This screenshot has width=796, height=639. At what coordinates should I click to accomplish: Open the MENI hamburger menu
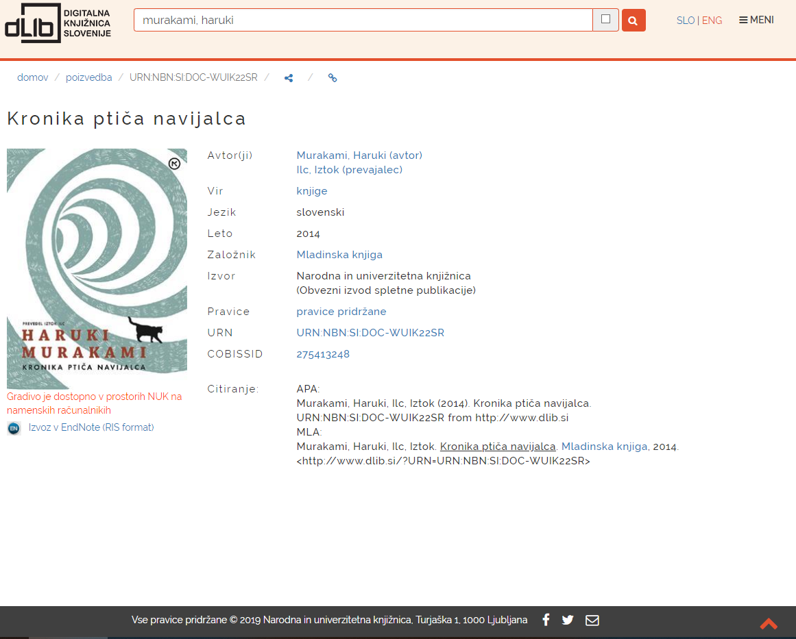756,20
